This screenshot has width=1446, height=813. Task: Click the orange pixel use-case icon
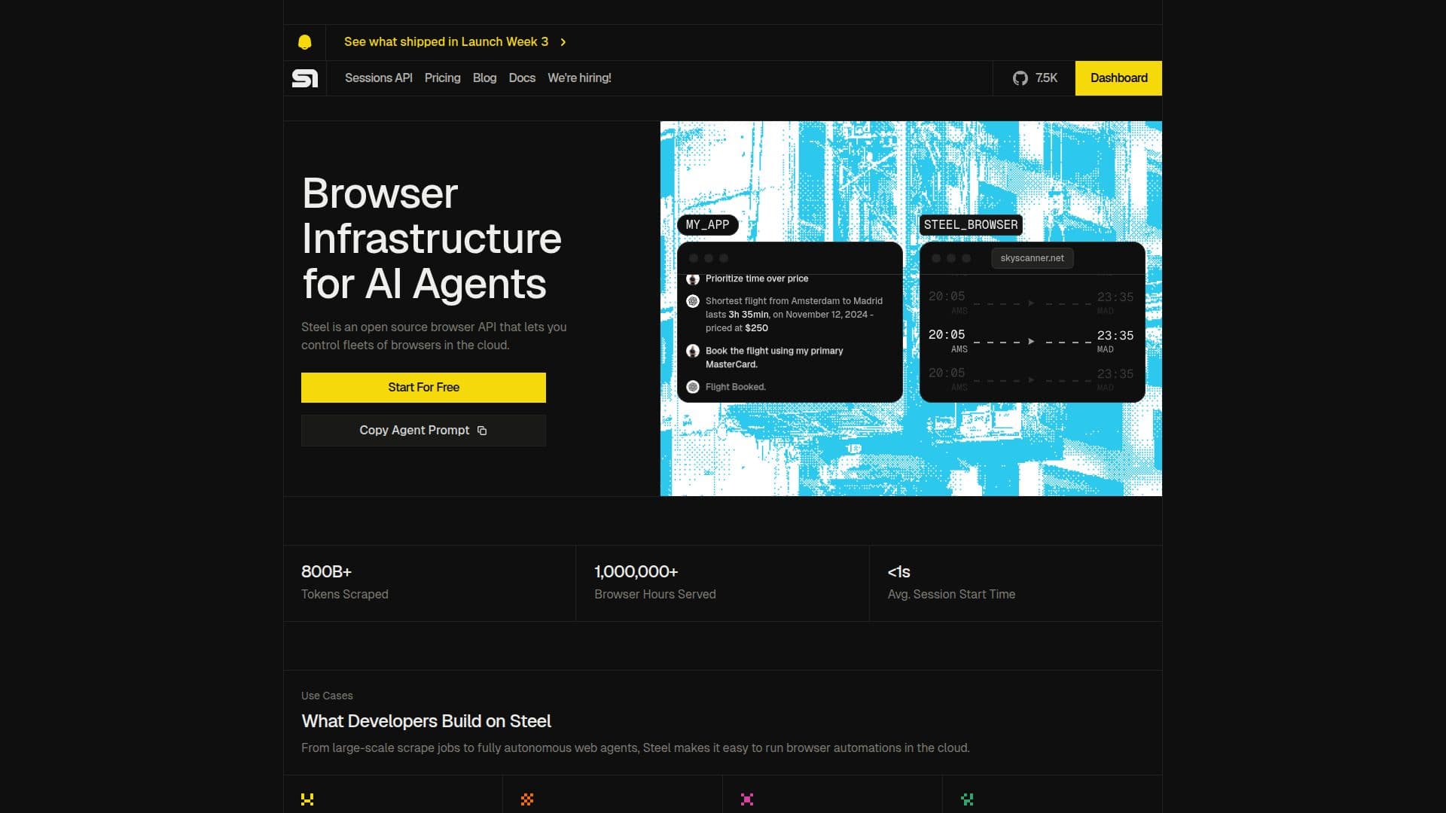click(x=527, y=799)
